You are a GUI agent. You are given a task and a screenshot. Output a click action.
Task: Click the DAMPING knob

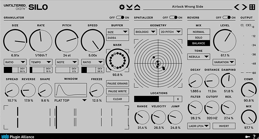tap(228, 81)
